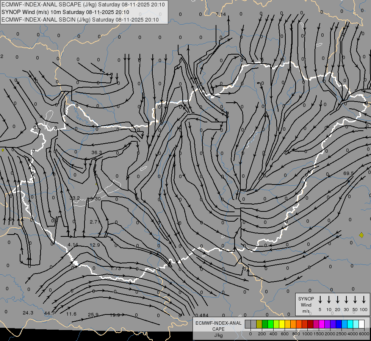Image resolution: width=371 pixels, height=341 pixels.
Task: Click the 36.3 value on the map
Action: coord(97,153)
